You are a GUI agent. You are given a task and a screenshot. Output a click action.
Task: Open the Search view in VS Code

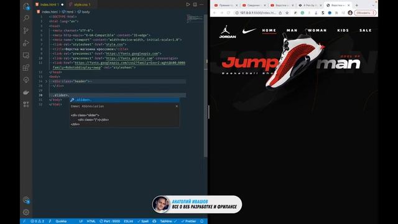[x=26, y=18]
